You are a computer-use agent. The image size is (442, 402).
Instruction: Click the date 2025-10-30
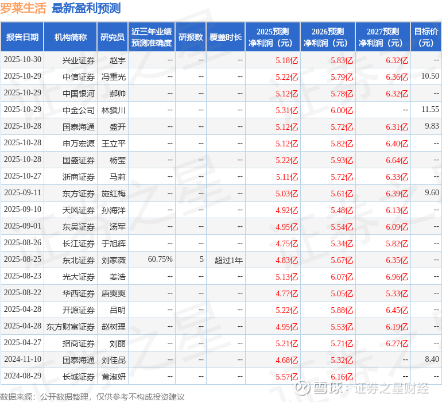coord(22,60)
